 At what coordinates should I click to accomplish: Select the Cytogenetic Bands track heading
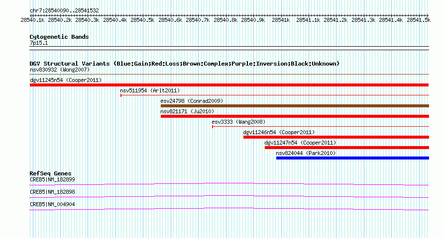pyautogui.click(x=59, y=37)
